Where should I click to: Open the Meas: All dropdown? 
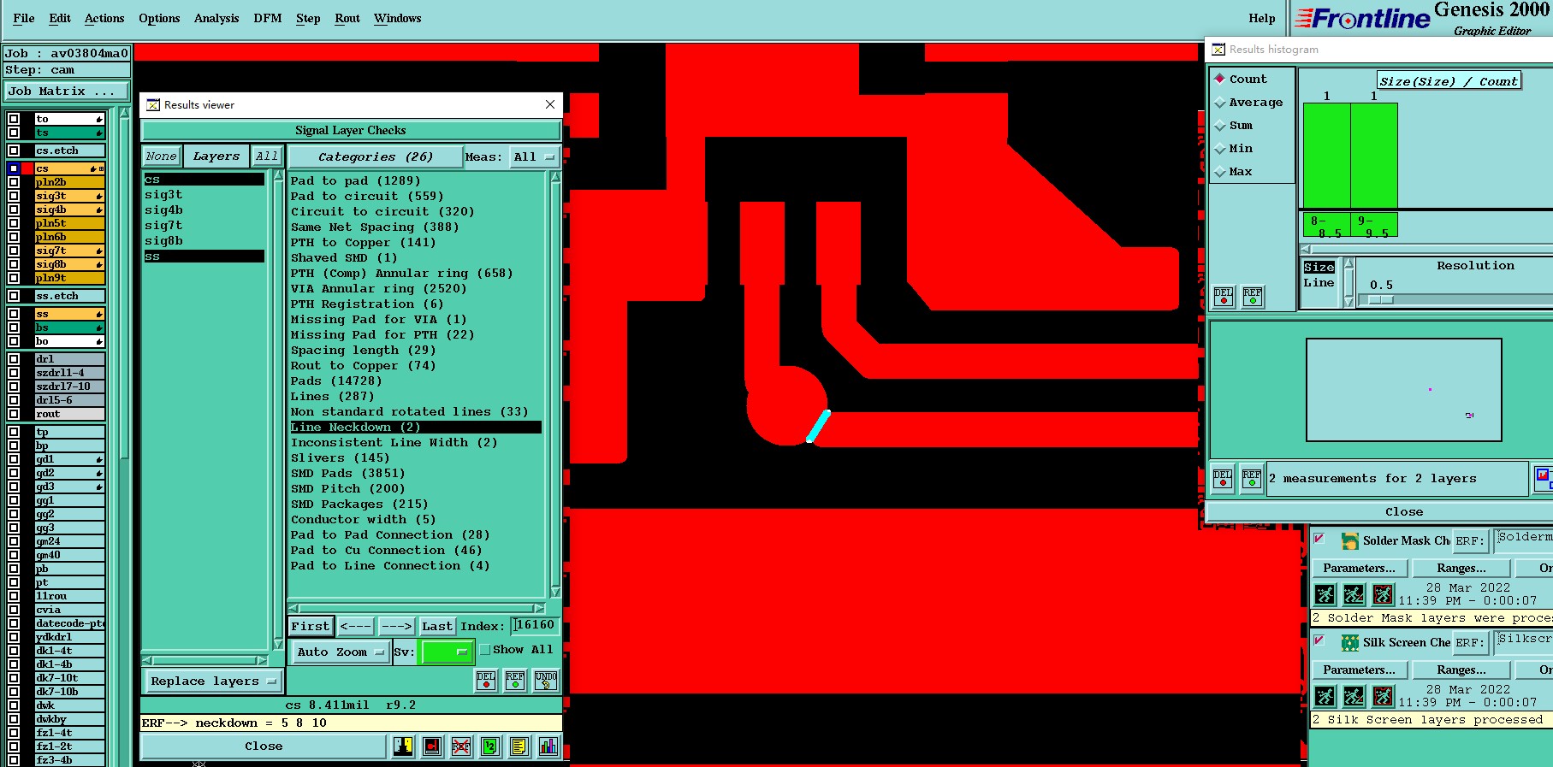[535, 157]
